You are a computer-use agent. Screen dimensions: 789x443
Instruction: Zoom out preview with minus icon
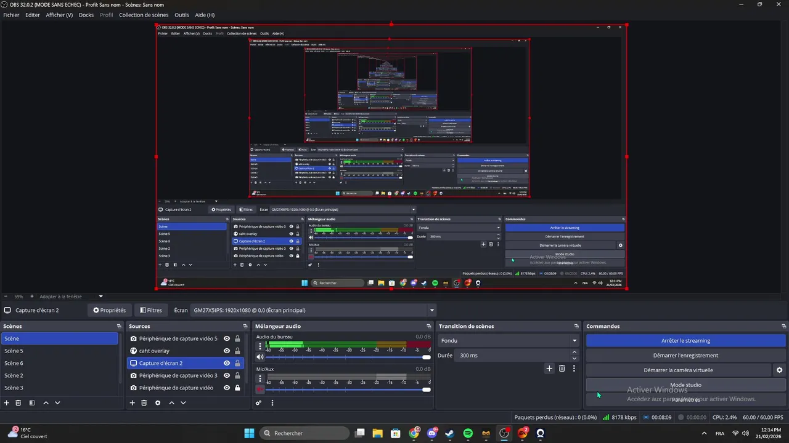coord(6,297)
